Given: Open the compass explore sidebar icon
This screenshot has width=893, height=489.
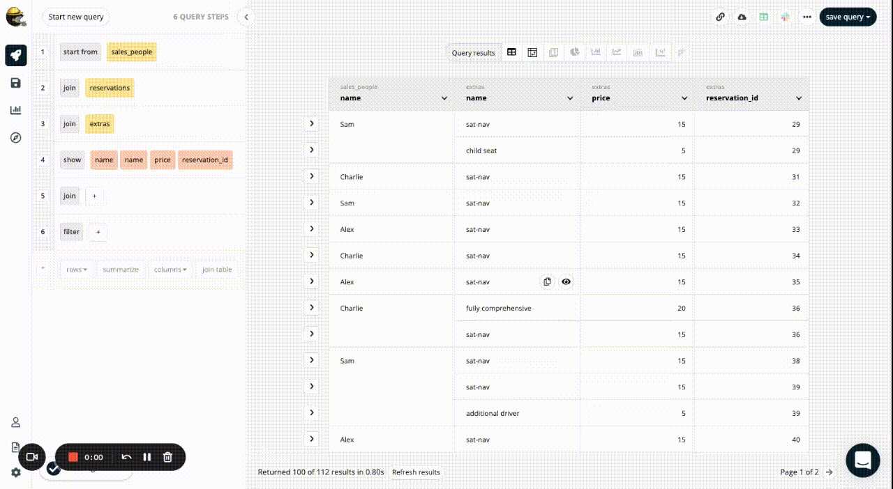Looking at the screenshot, I should pyautogui.click(x=16, y=138).
